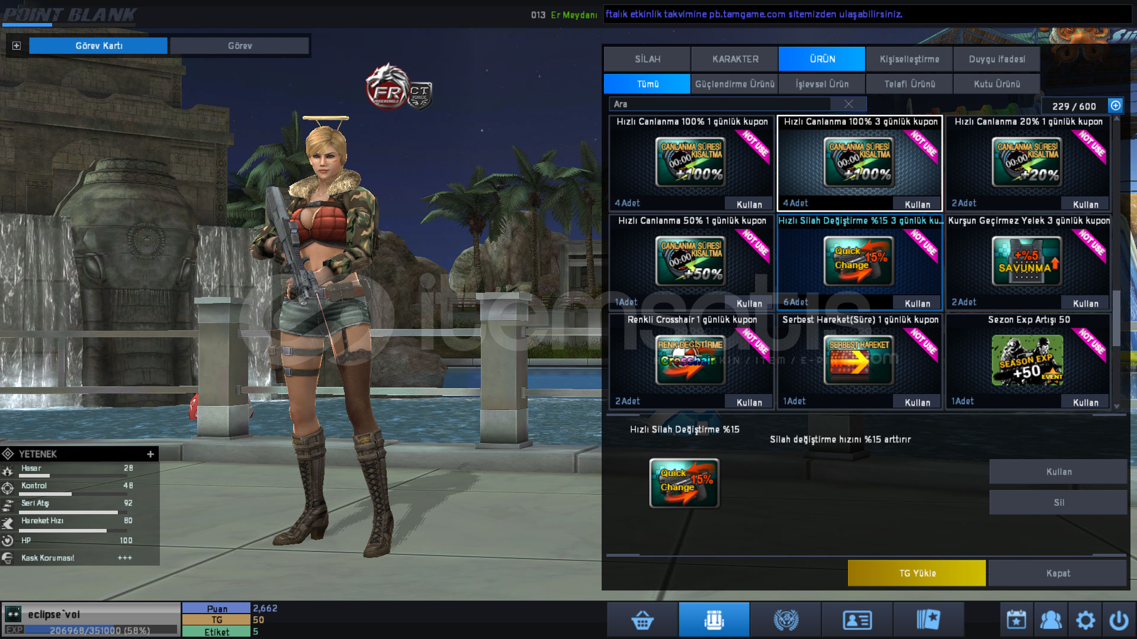Select Hızlı Canlanma 20% 1 günlük item icon
The width and height of the screenshot is (1137, 639).
click(x=1027, y=162)
